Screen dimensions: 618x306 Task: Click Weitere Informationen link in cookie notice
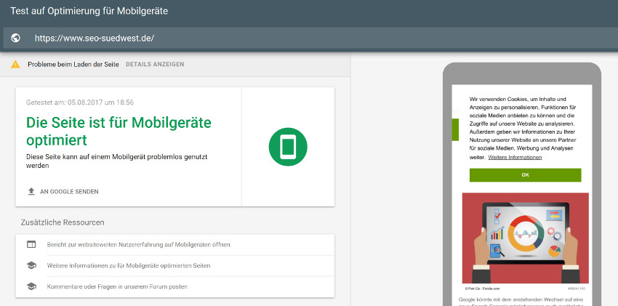(515, 157)
